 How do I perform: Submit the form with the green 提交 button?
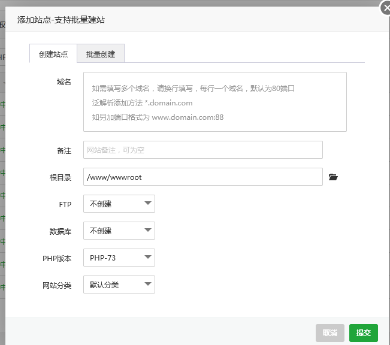pos(363,333)
